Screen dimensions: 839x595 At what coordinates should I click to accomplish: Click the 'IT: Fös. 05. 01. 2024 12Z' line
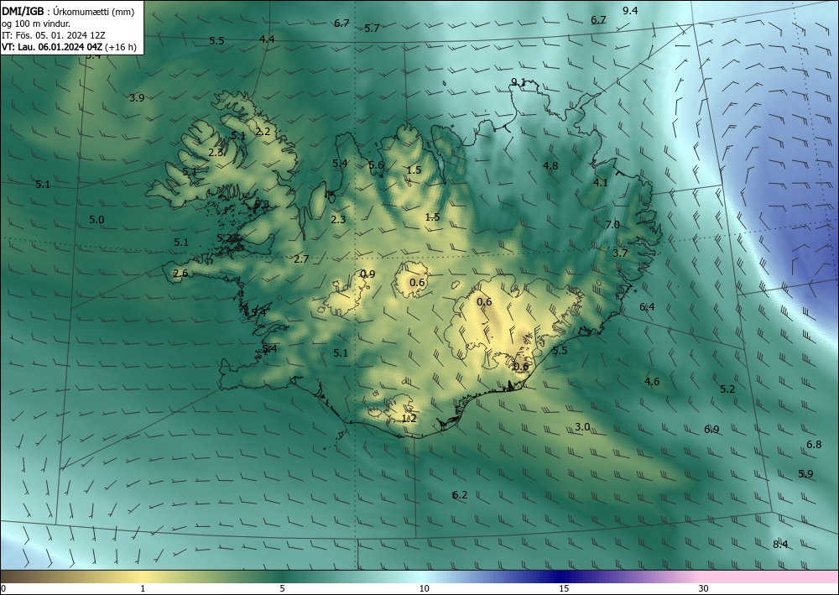[x=53, y=35]
